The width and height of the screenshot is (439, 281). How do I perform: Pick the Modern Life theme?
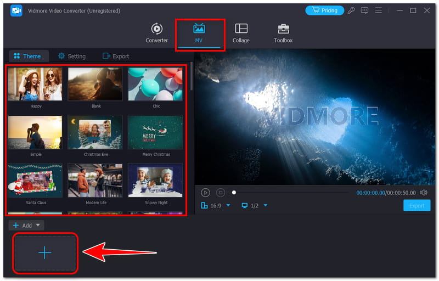coord(95,181)
